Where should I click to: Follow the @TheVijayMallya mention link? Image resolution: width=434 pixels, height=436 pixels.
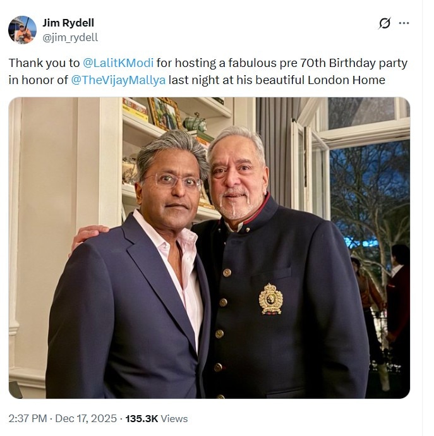[123, 80]
